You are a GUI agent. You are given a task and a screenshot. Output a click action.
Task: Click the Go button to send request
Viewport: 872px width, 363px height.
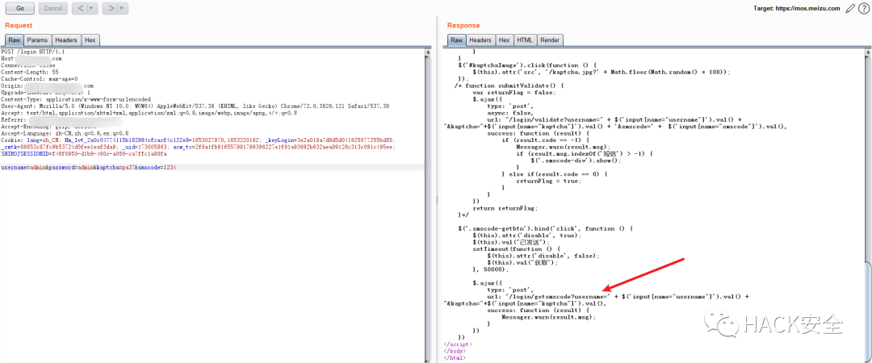[20, 8]
